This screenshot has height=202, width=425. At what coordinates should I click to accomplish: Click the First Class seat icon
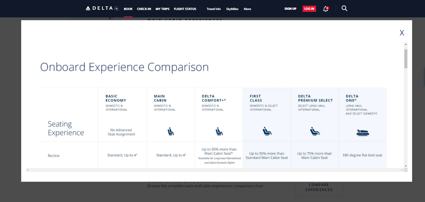point(267,131)
